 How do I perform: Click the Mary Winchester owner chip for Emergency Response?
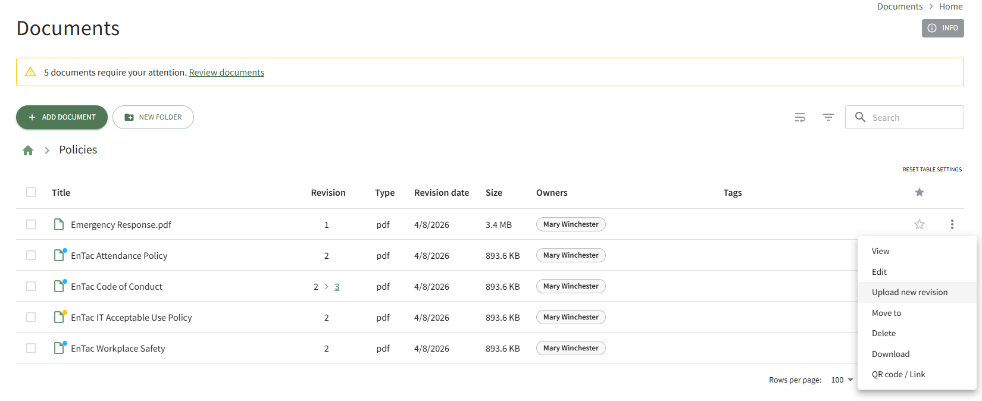(570, 224)
